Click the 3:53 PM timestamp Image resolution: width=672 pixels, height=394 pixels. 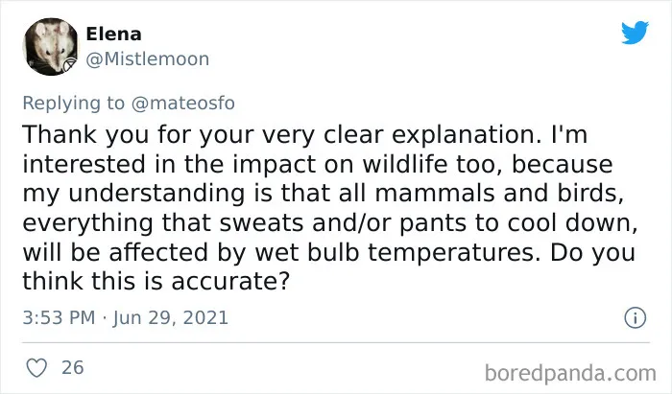click(x=59, y=318)
